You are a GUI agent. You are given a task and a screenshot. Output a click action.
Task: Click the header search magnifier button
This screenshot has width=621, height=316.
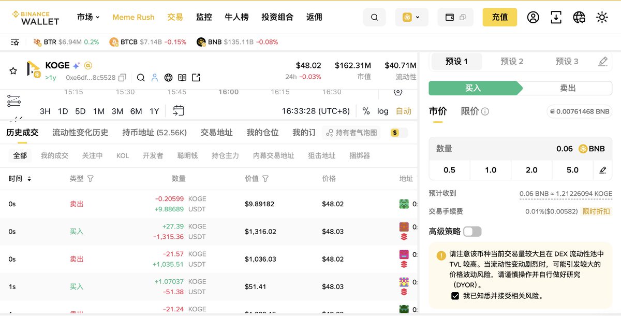374,18
